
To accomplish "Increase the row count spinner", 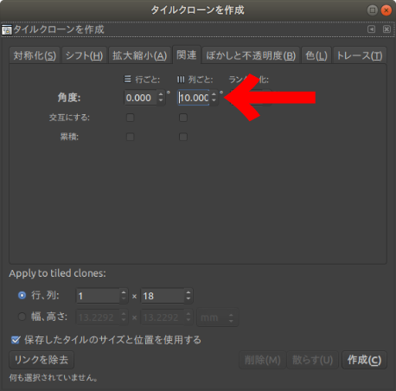I will (124, 292).
